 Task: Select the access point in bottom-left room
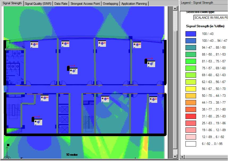(x=37, y=121)
